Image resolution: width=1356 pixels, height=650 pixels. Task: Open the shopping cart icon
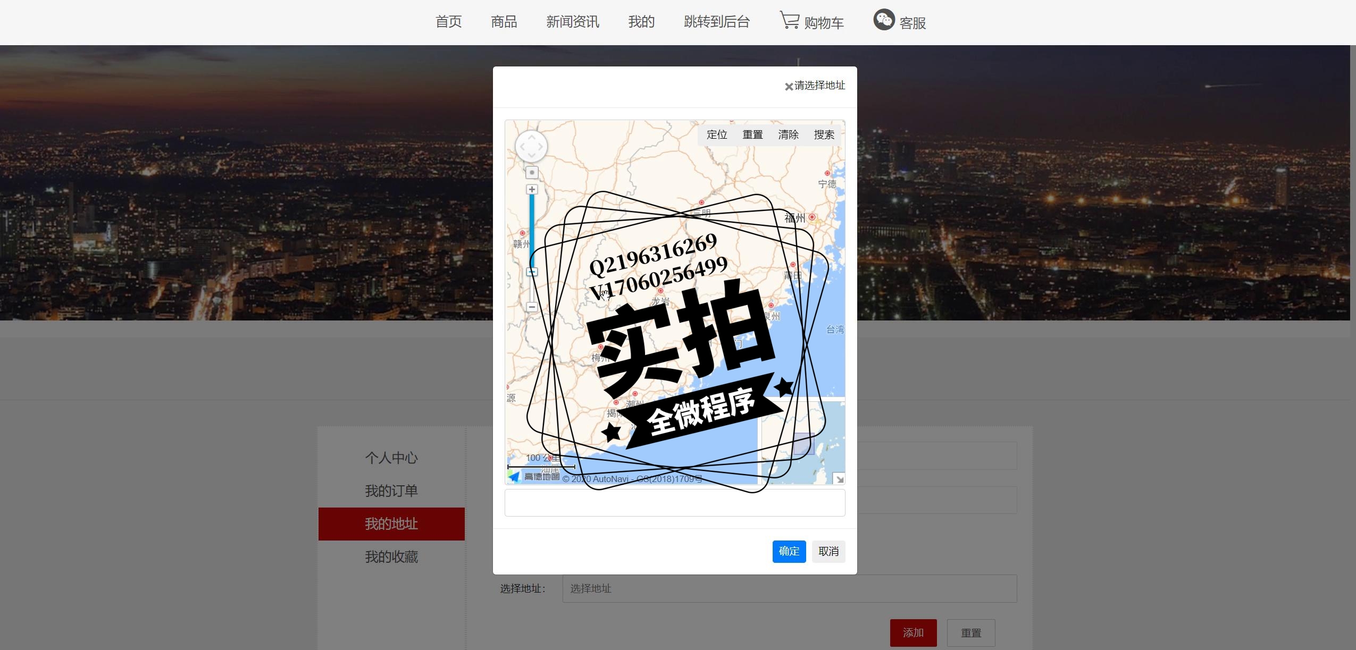(790, 20)
